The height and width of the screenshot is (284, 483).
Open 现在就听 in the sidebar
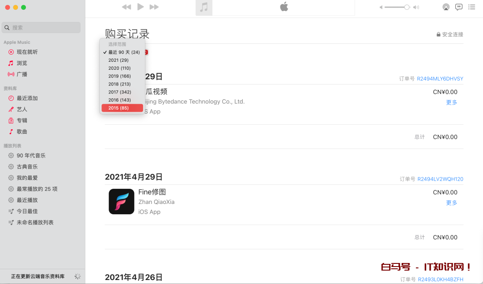point(27,52)
